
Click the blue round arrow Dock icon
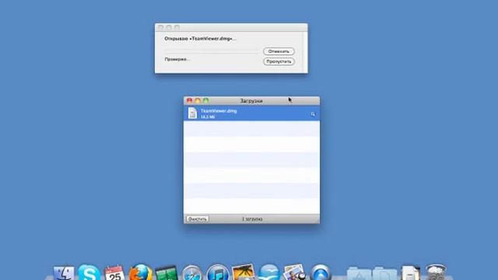click(x=321, y=273)
